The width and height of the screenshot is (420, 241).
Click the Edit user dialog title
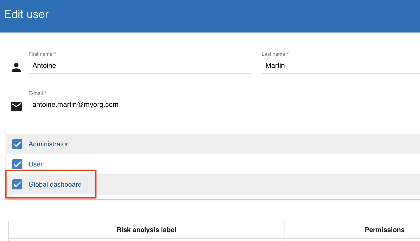pos(26,14)
